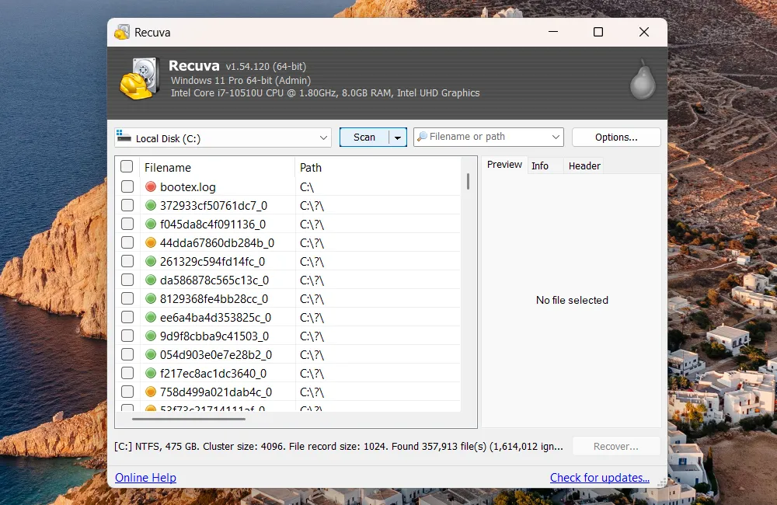Open the Options... dialog

(x=616, y=138)
